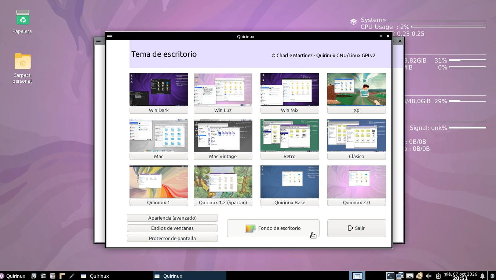The width and height of the screenshot is (496, 280).
Task: Switch to the highlighted Quirinux taskbar window button
Action: point(189,276)
